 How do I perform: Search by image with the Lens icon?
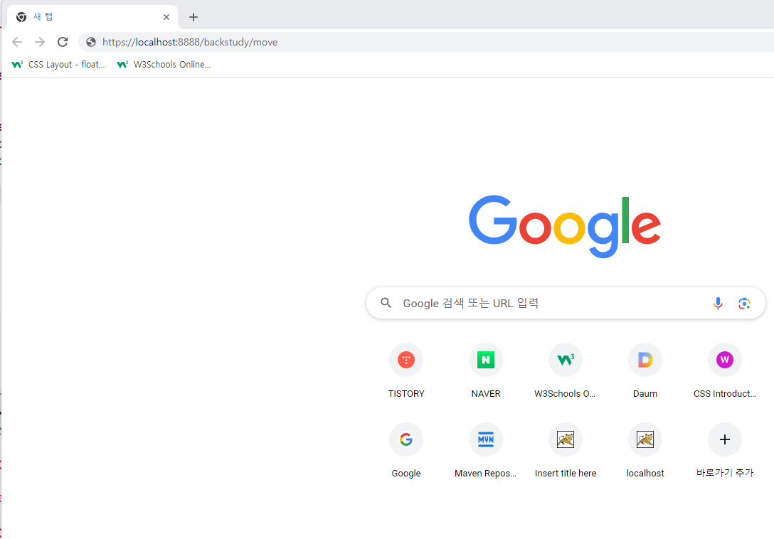point(744,303)
